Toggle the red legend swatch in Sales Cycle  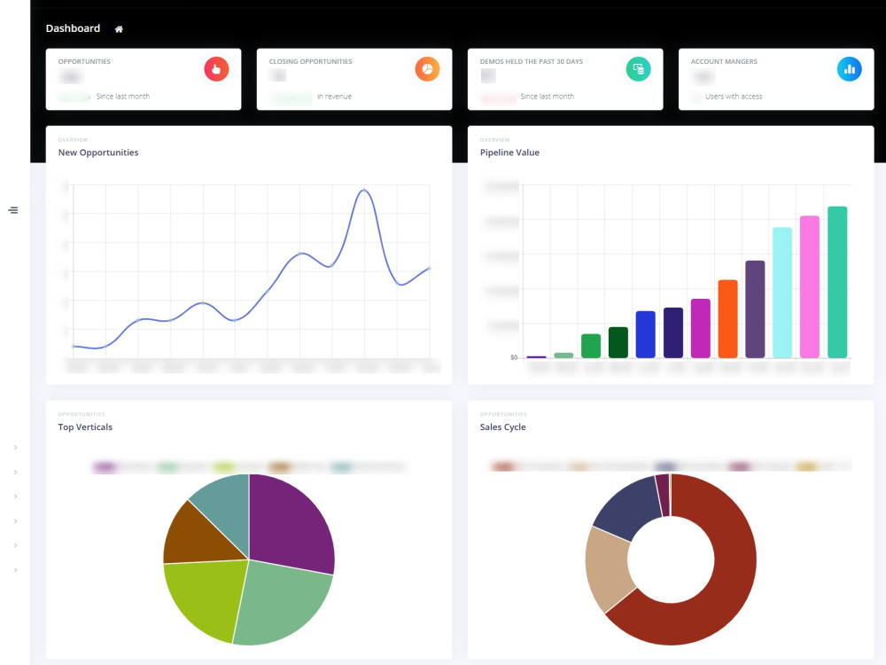(503, 466)
